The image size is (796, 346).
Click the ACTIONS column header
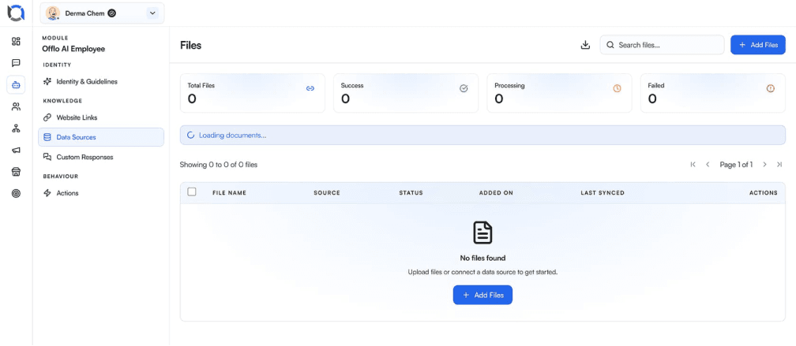(x=764, y=193)
